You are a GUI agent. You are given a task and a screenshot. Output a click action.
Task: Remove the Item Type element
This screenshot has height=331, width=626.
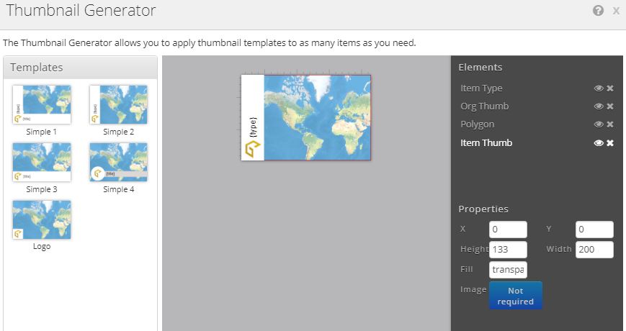(x=610, y=89)
